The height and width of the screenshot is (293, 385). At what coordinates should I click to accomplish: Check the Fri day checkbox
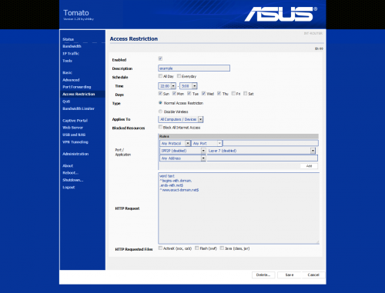tap(233, 93)
